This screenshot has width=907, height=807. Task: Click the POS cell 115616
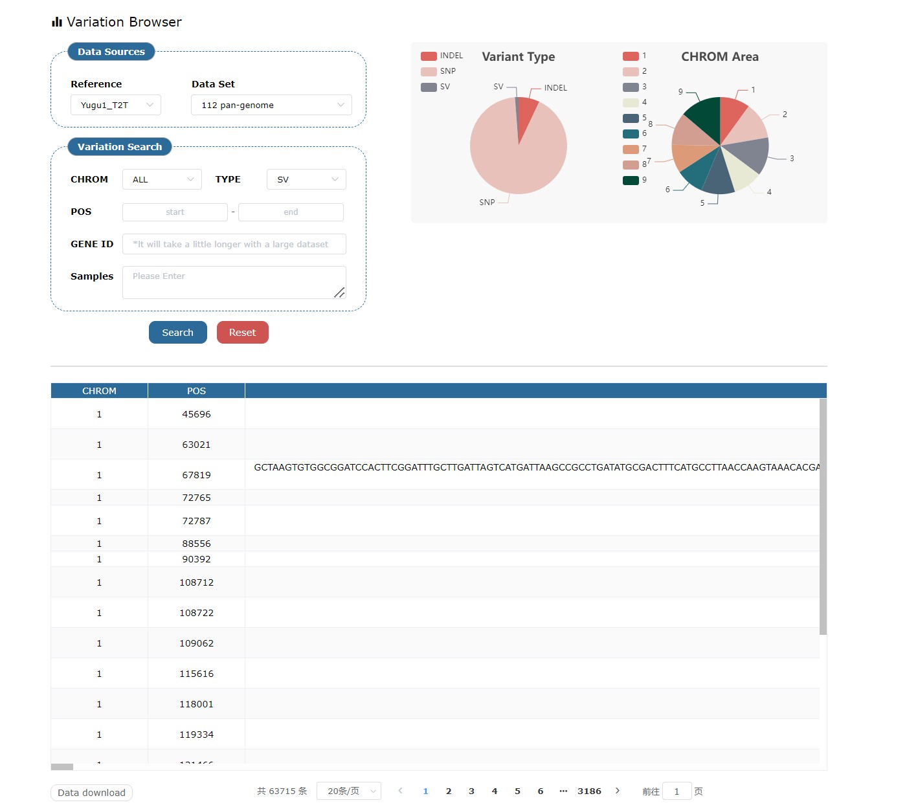tap(196, 674)
